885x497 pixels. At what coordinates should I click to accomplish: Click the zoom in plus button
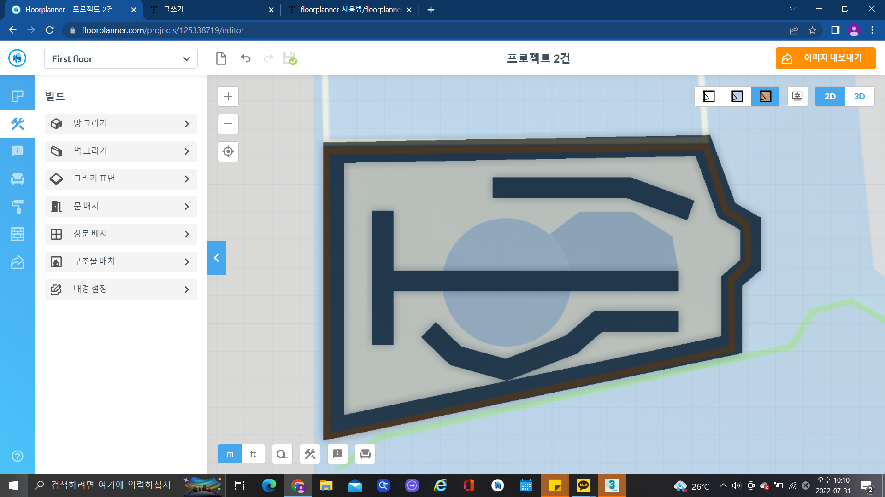tap(228, 96)
